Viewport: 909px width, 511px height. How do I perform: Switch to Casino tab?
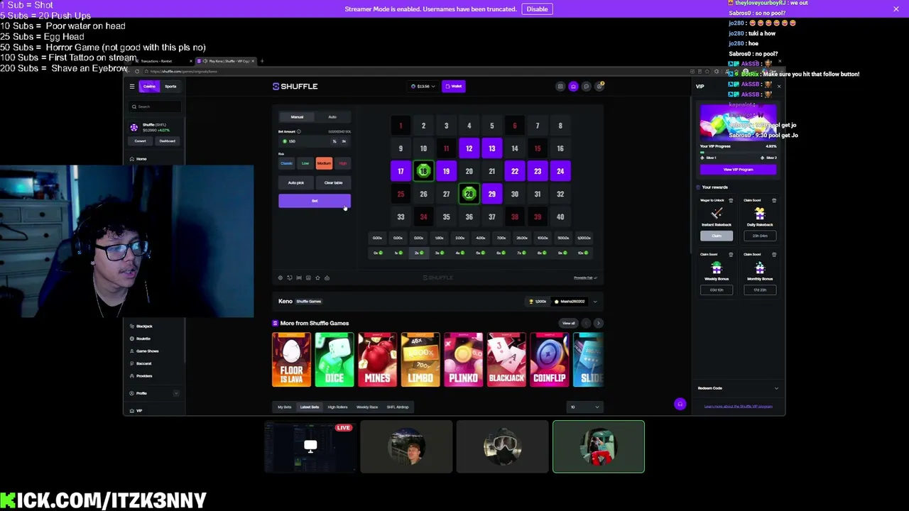(149, 87)
